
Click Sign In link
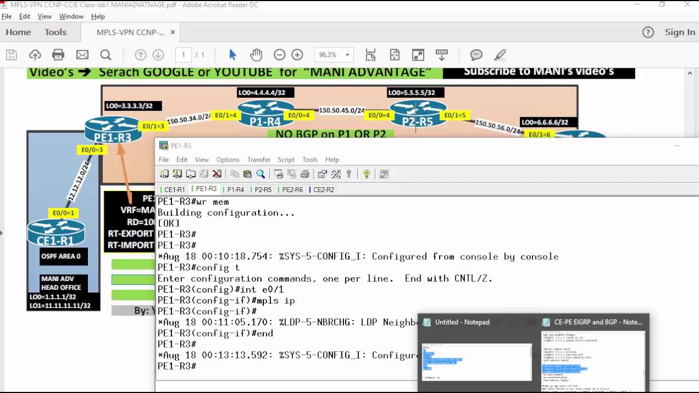pyautogui.click(x=680, y=32)
